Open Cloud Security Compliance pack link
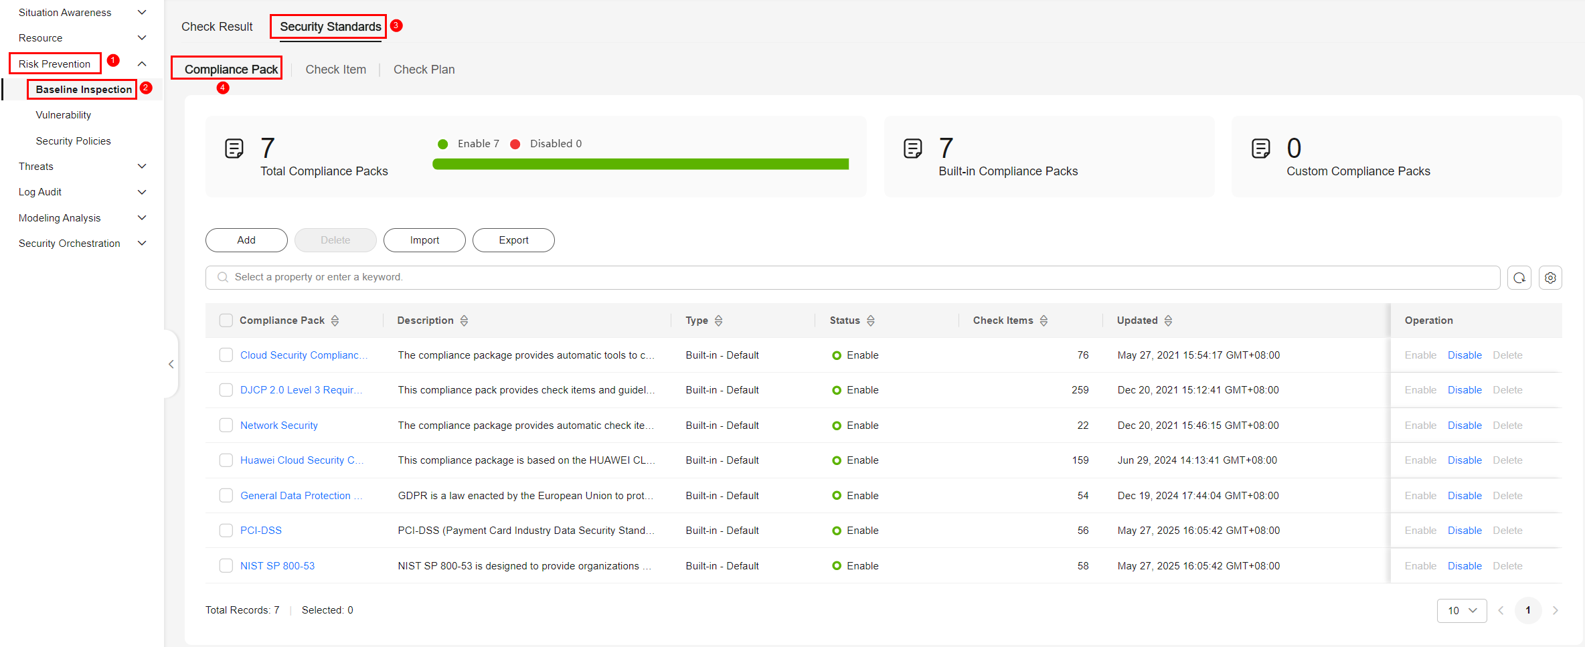1585x647 pixels. pyautogui.click(x=304, y=355)
